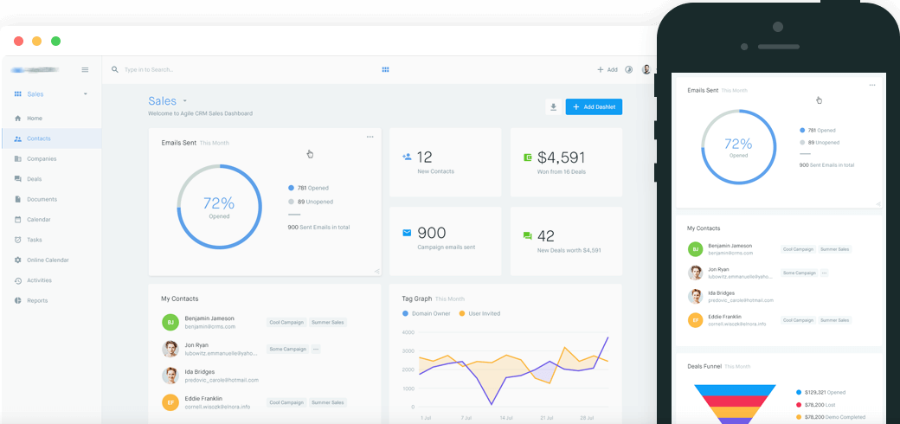900x424 pixels.
Task: Expand the Sales page title dropdown arrow
Action: point(184,101)
